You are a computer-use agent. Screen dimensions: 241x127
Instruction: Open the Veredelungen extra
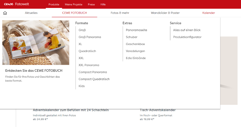pos(135,51)
